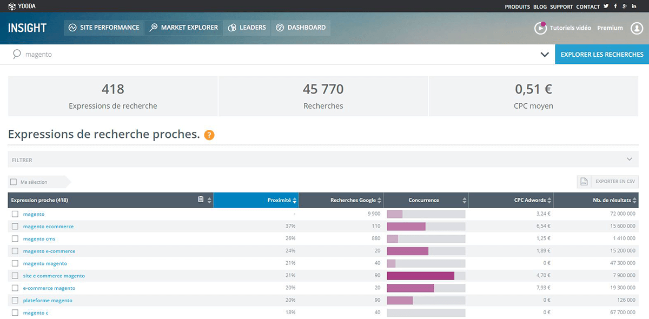Click concurrence bar for site e commerce magento
The image size is (649, 319).
pos(426,276)
